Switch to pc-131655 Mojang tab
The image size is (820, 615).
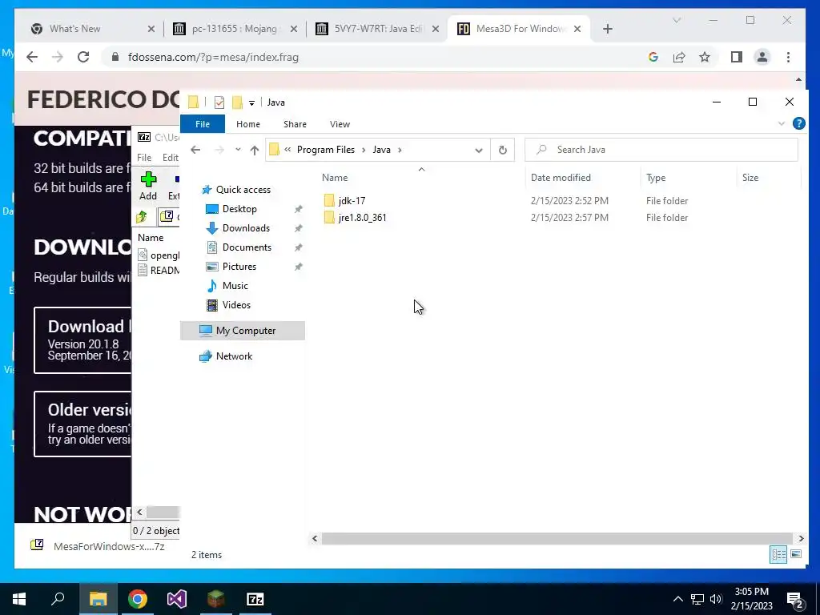click(234, 29)
